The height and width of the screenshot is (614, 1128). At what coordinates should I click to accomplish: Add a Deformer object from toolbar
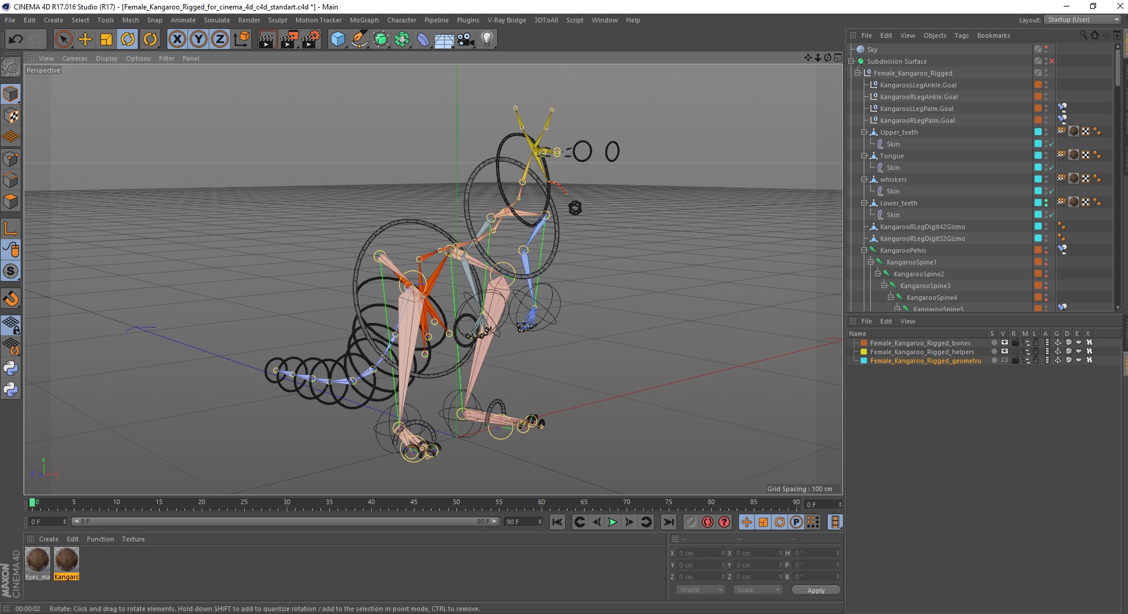pos(423,40)
